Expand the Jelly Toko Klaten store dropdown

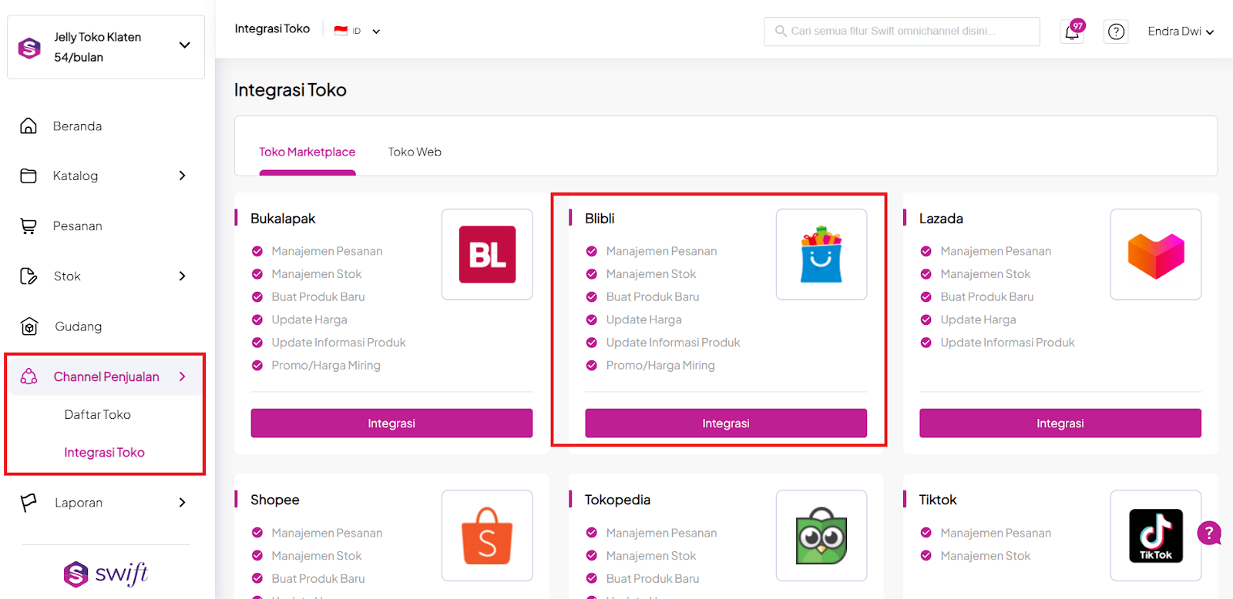pos(185,45)
